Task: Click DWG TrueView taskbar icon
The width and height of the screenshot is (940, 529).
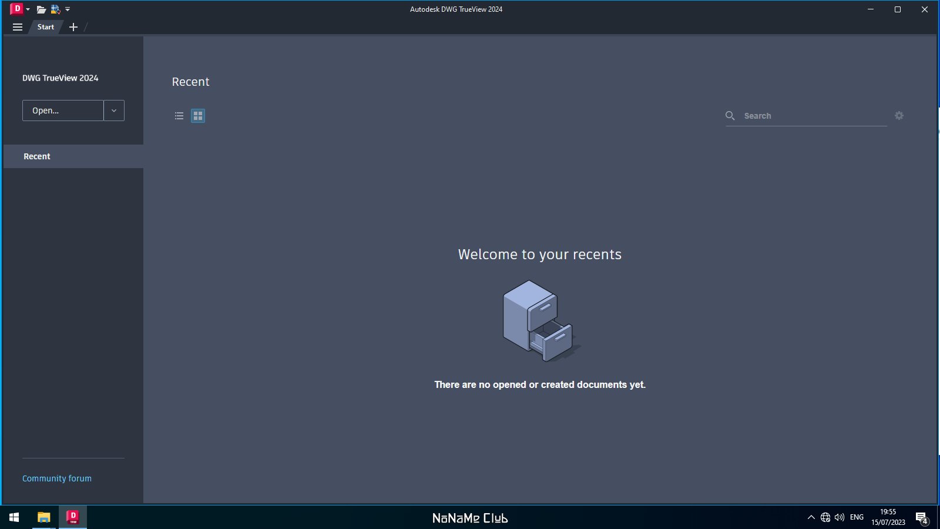Action: (73, 517)
